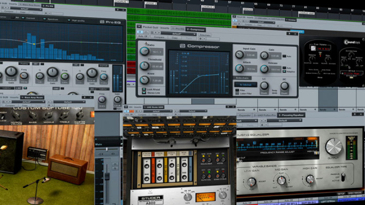The image size is (365, 205).
Task: Click the amp Master Volume knob
Action: 80,115
